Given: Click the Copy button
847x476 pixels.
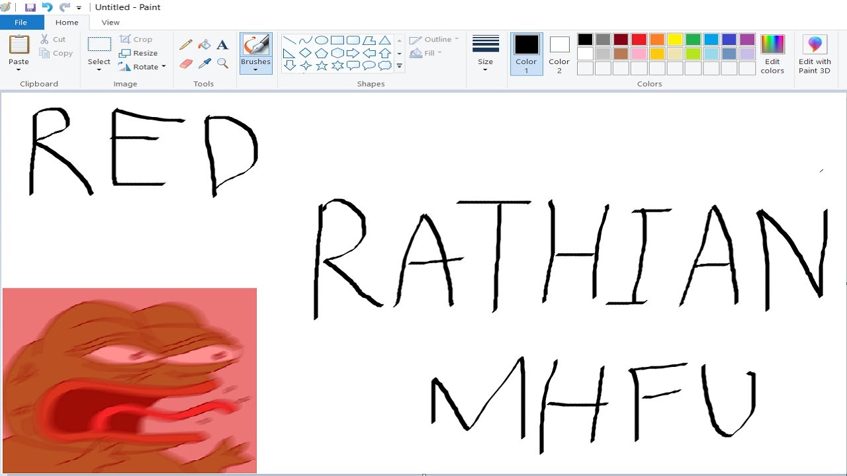Looking at the screenshot, I should 56,54.
